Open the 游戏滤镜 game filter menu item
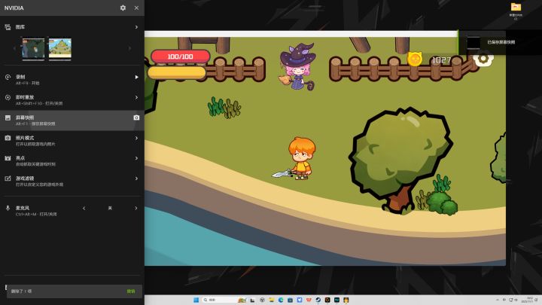This screenshot has width=542, height=305. 72,181
